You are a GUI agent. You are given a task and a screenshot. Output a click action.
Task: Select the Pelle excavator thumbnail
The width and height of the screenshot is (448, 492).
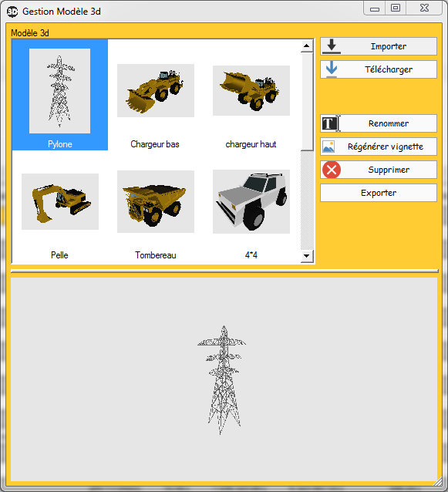[60, 201]
